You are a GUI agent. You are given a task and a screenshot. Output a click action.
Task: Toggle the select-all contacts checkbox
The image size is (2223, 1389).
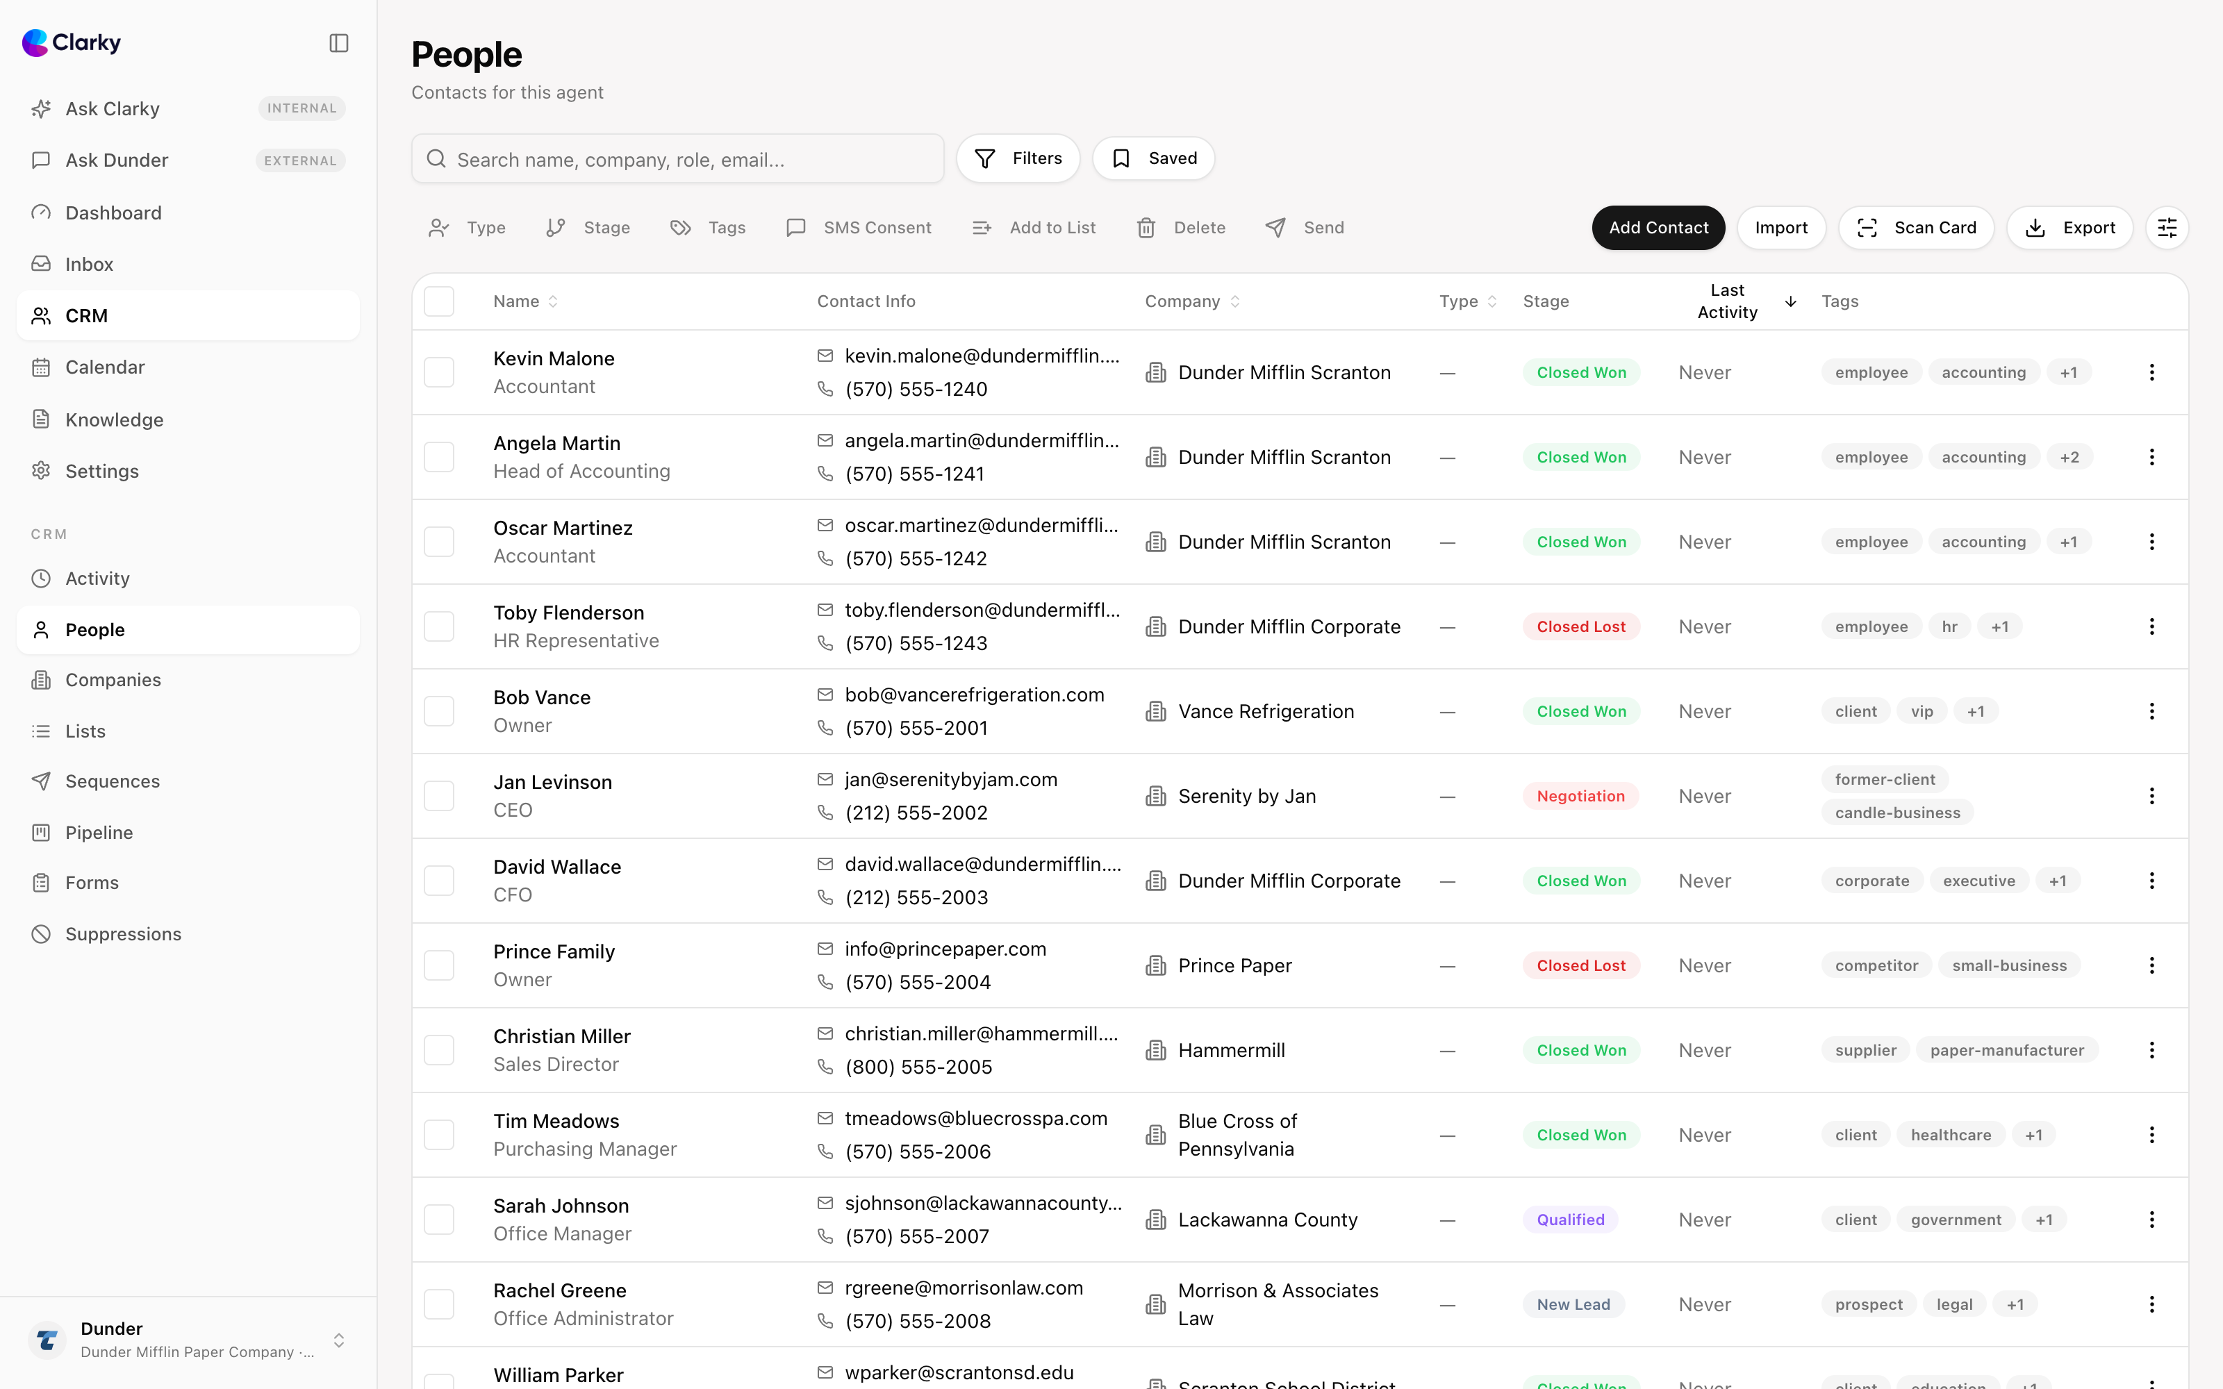click(439, 301)
